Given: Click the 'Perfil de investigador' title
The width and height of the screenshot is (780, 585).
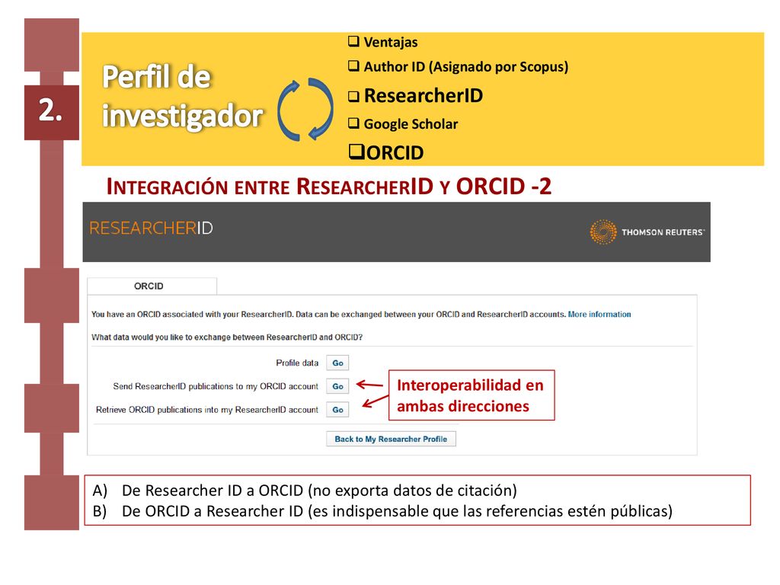Looking at the screenshot, I should 183,97.
